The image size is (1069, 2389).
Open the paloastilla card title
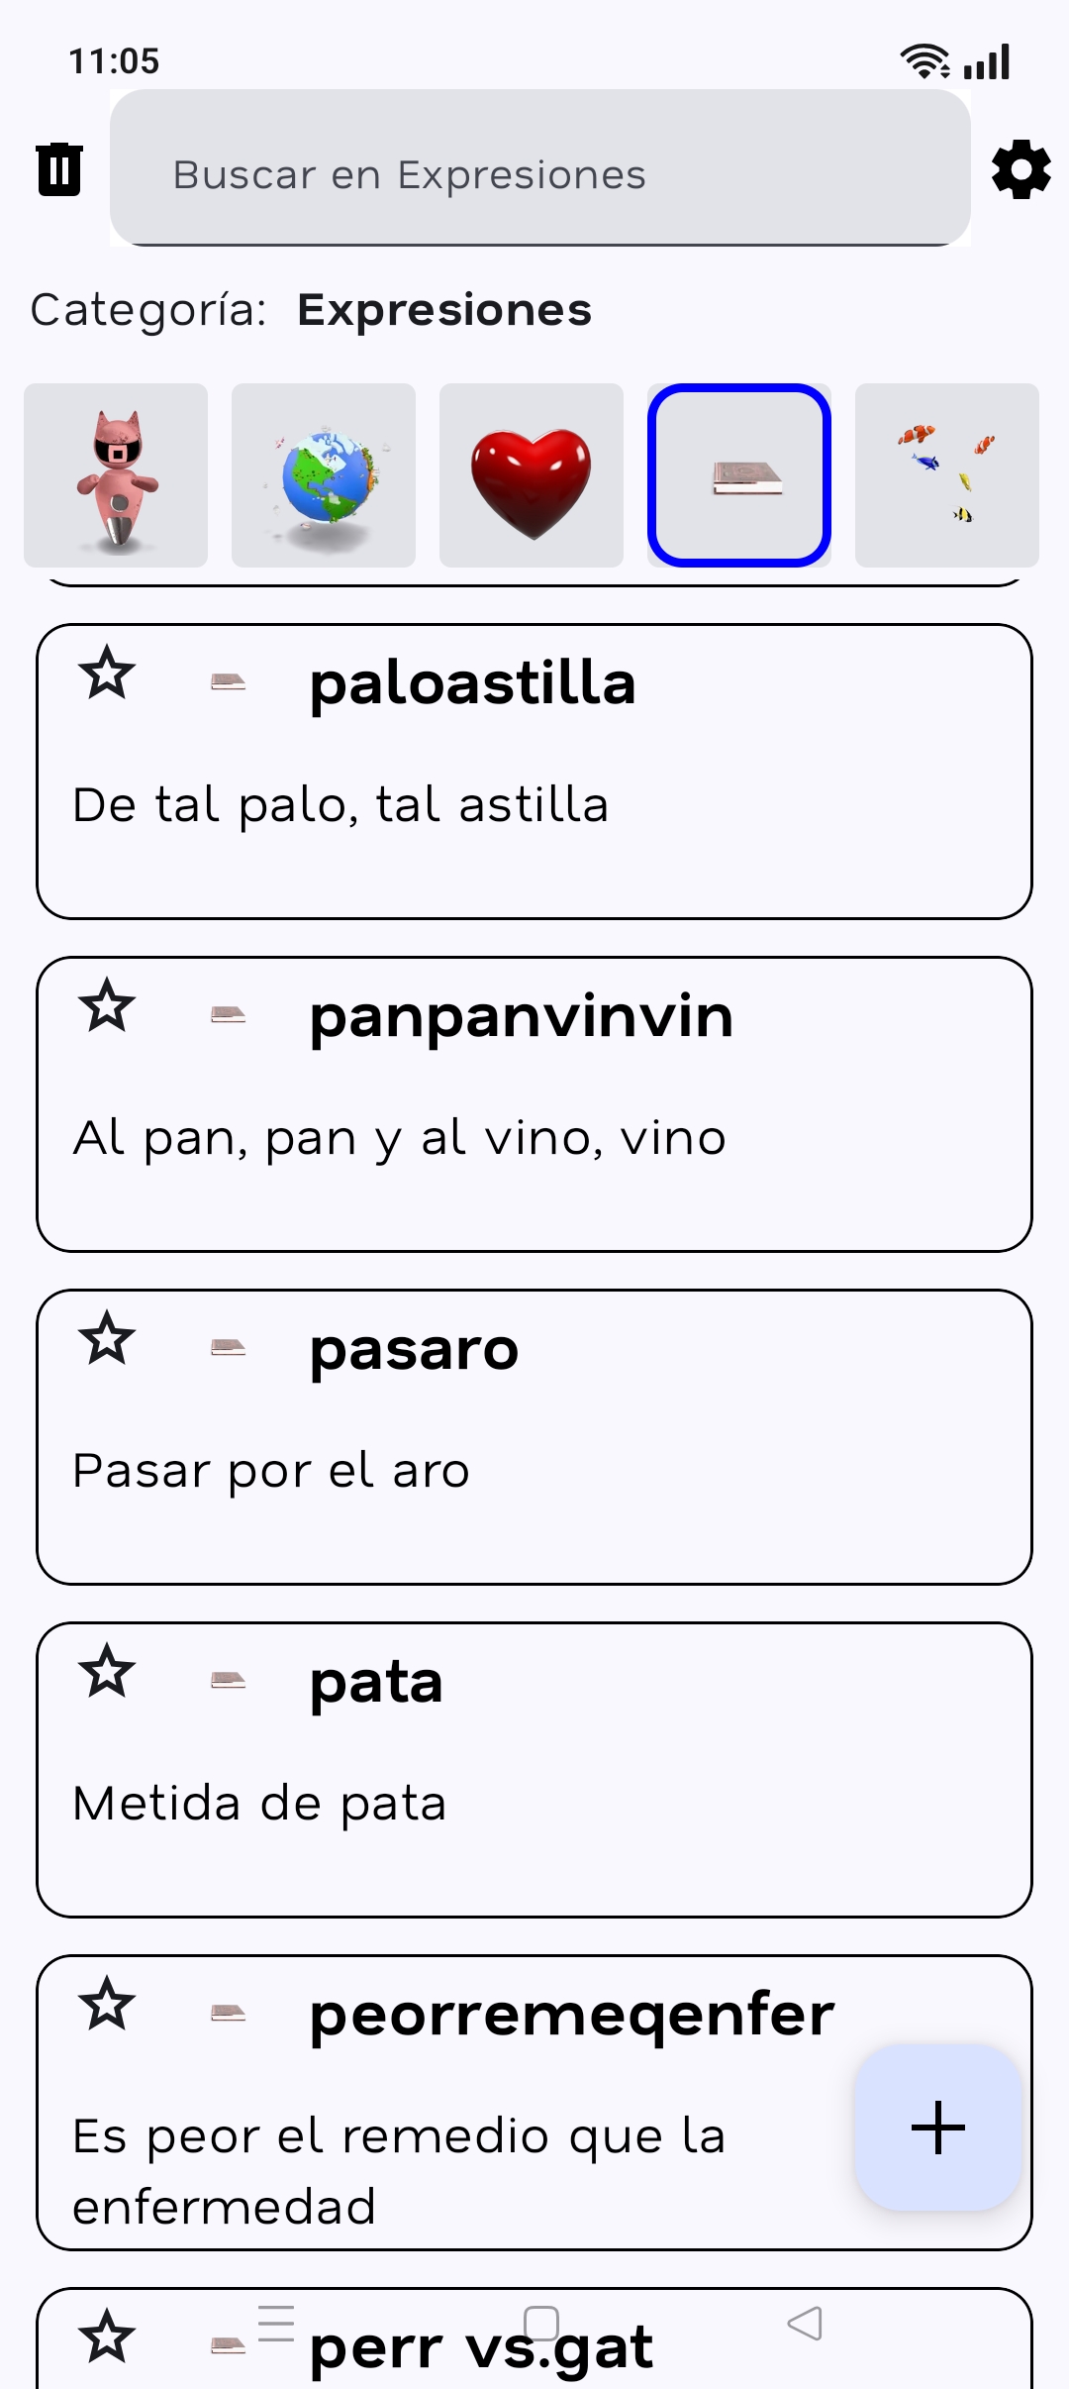coord(472,683)
